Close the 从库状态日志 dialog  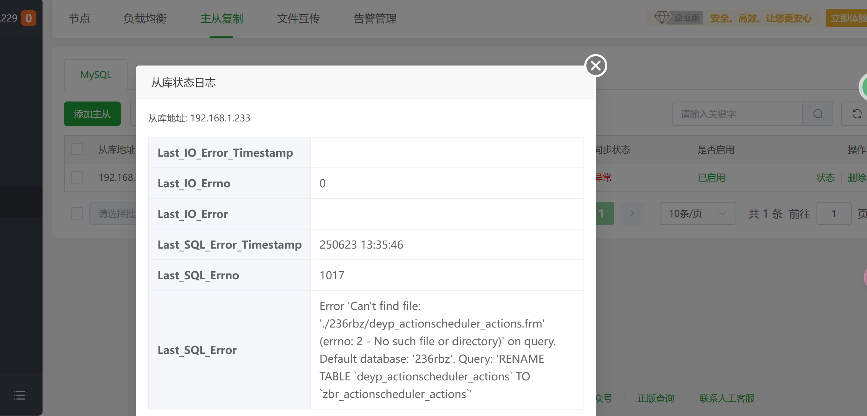pos(596,66)
